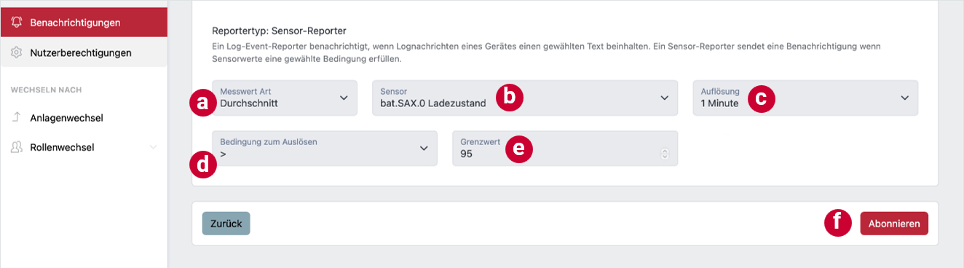Open the Messwert Art dropdown
This screenshot has width=964, height=268.
[x=285, y=98]
